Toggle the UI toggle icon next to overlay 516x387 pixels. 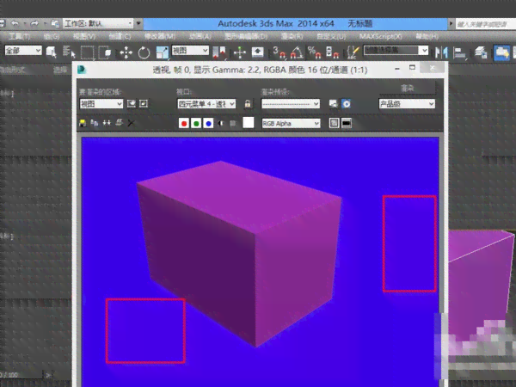tap(347, 123)
